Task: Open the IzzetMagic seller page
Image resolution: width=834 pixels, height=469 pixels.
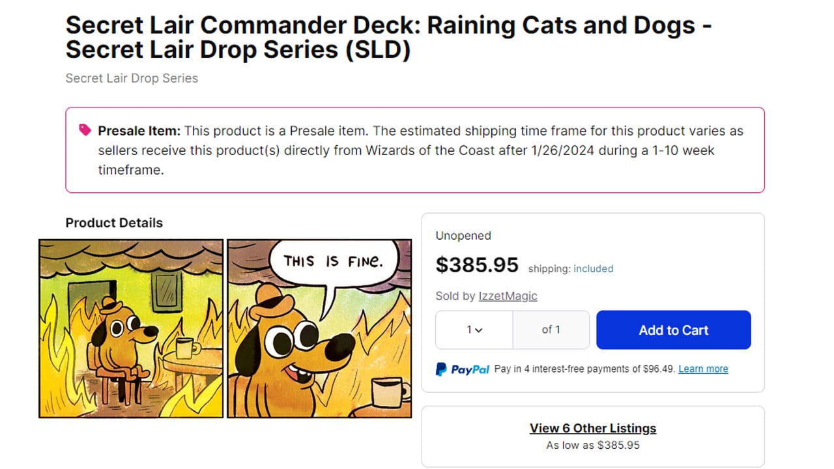Action: [508, 296]
